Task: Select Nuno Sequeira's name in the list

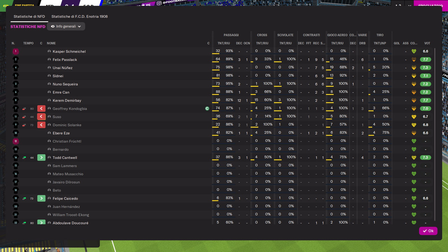Action: [x=65, y=84]
